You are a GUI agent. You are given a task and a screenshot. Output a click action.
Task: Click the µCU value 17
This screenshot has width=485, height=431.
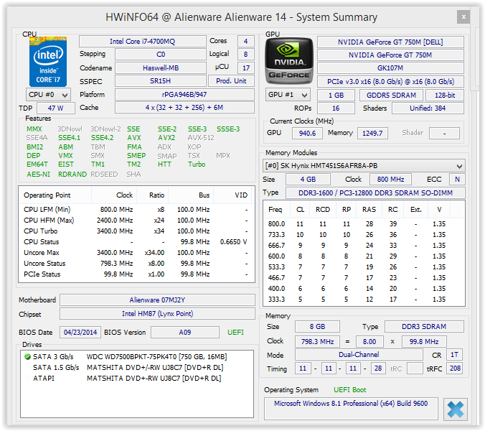pyautogui.click(x=246, y=68)
